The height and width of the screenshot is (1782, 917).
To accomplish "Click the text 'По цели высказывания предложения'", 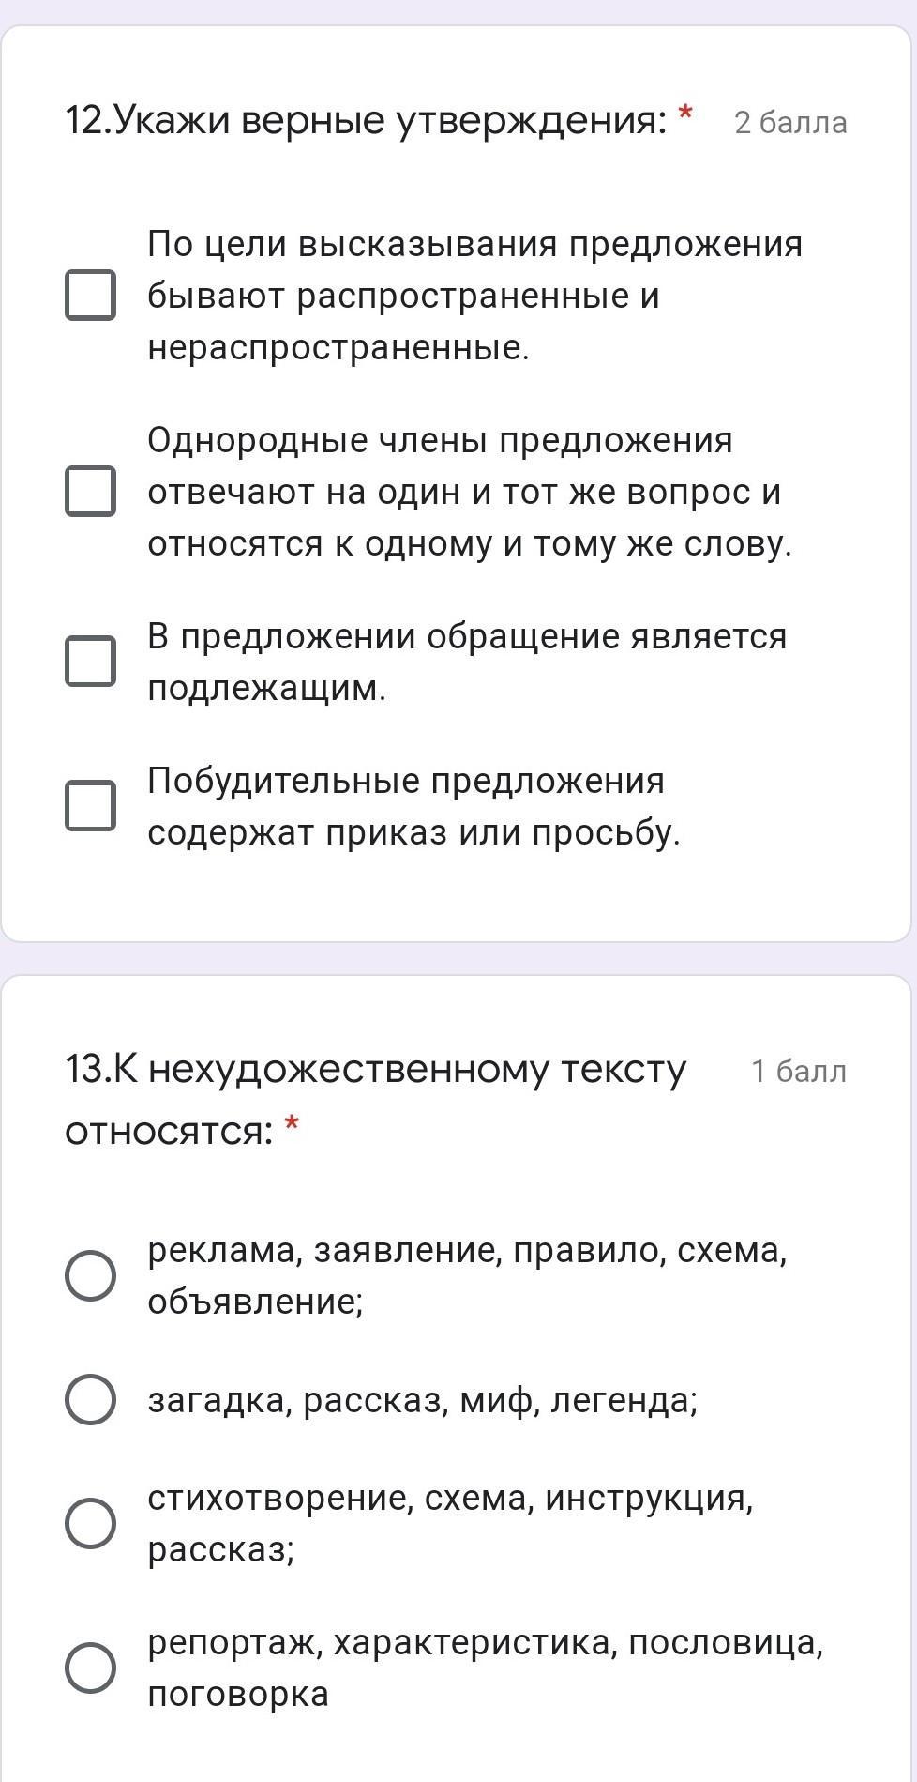I will [x=474, y=244].
